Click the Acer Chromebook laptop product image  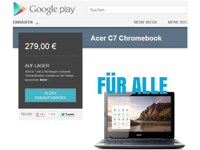(x=139, y=120)
